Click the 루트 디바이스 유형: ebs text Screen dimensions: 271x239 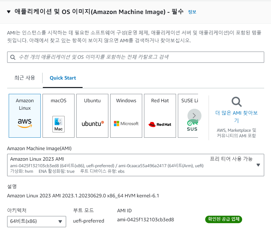click(102, 171)
